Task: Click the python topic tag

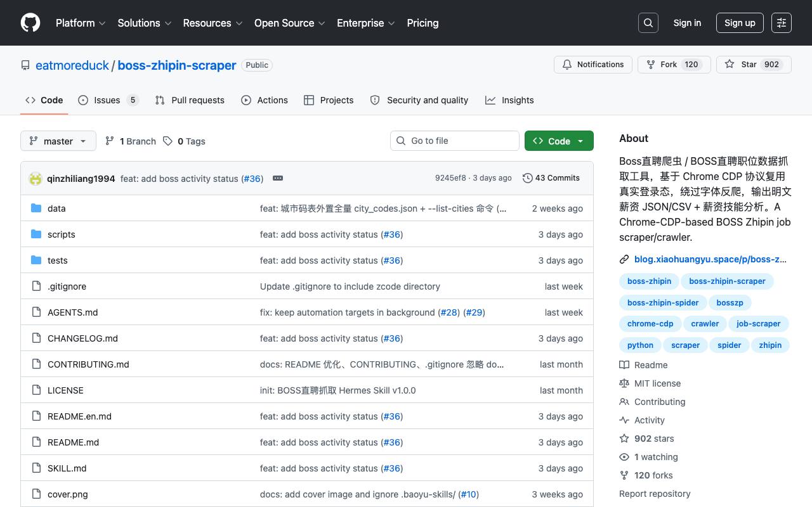Action: click(x=640, y=345)
